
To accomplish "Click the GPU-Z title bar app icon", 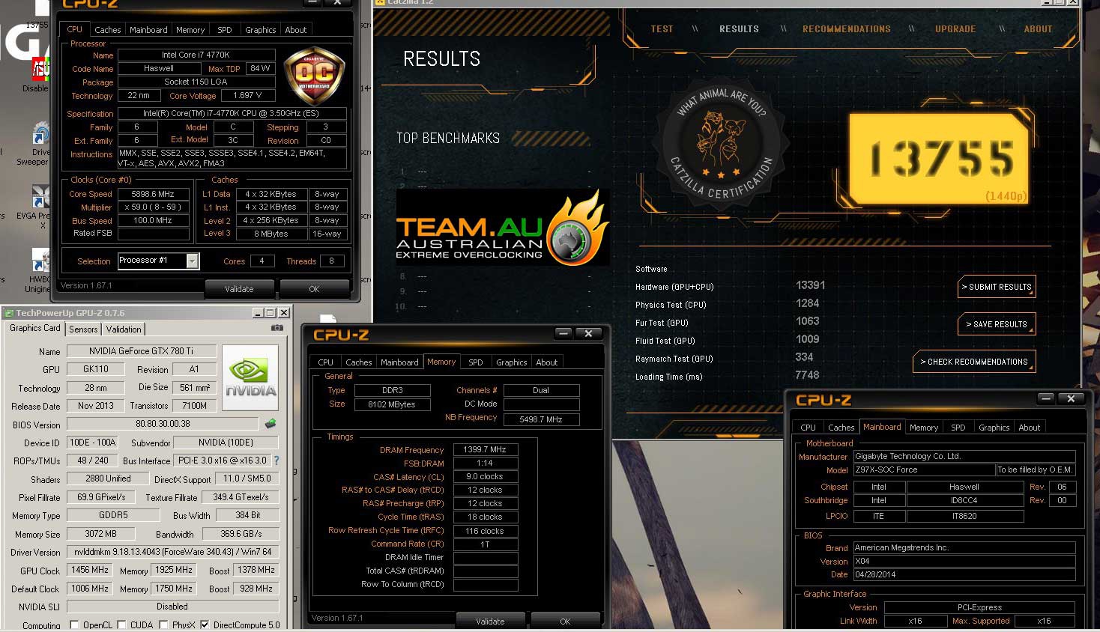I will pos(9,313).
